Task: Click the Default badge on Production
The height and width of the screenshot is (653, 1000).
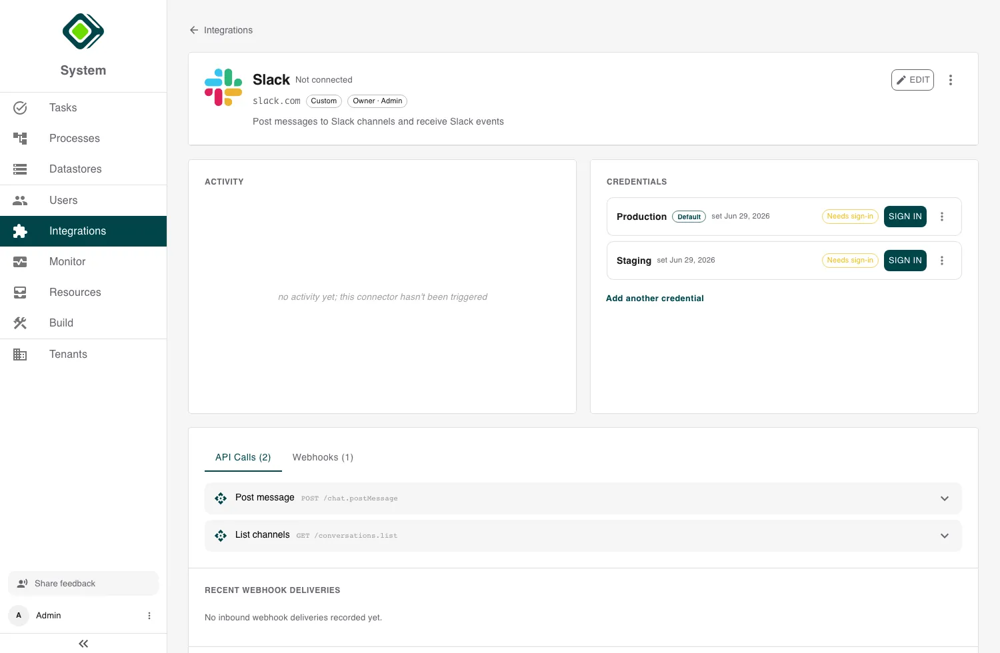Action: tap(689, 217)
